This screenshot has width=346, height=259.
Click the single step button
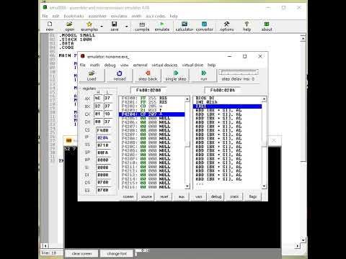[176, 76]
